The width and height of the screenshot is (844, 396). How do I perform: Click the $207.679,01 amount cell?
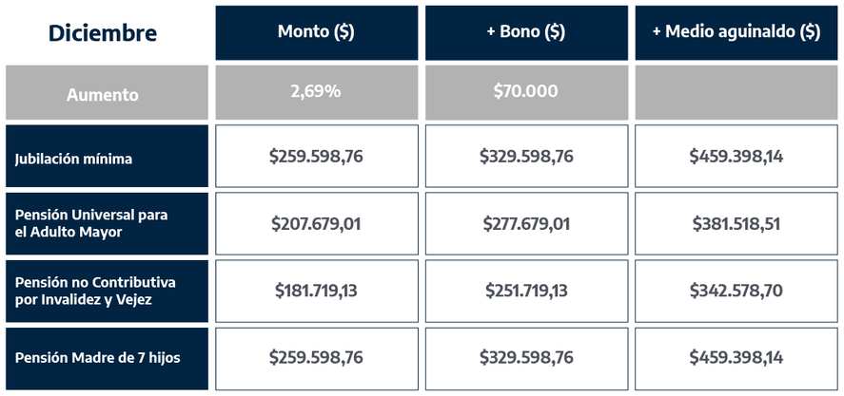(x=316, y=224)
